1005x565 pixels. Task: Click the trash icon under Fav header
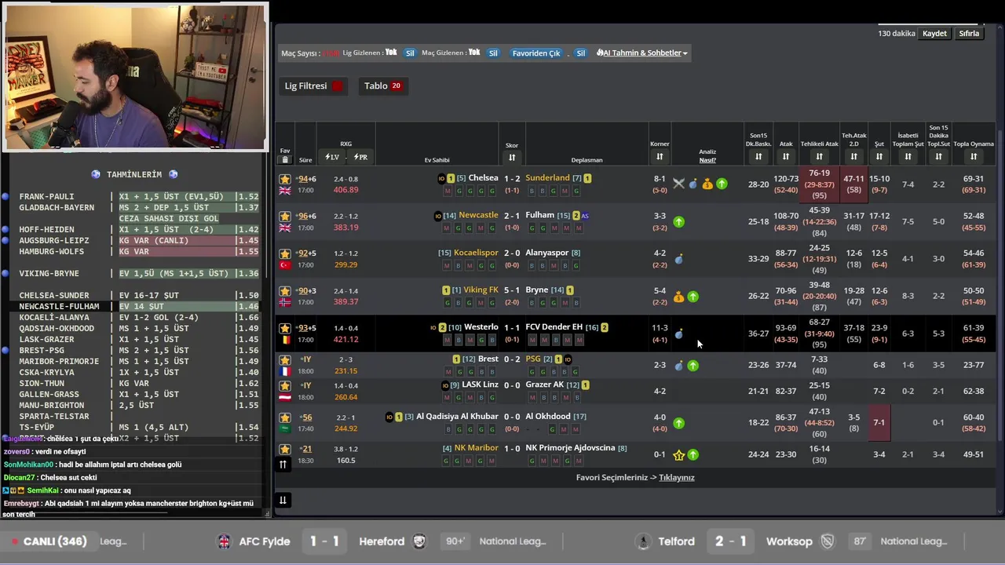(284, 159)
